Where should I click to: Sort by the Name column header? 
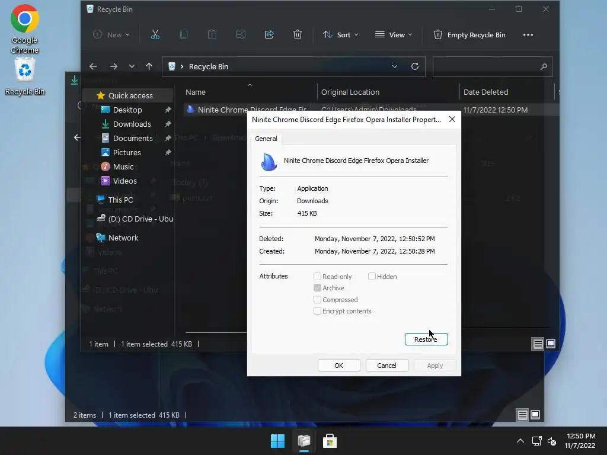[196, 92]
